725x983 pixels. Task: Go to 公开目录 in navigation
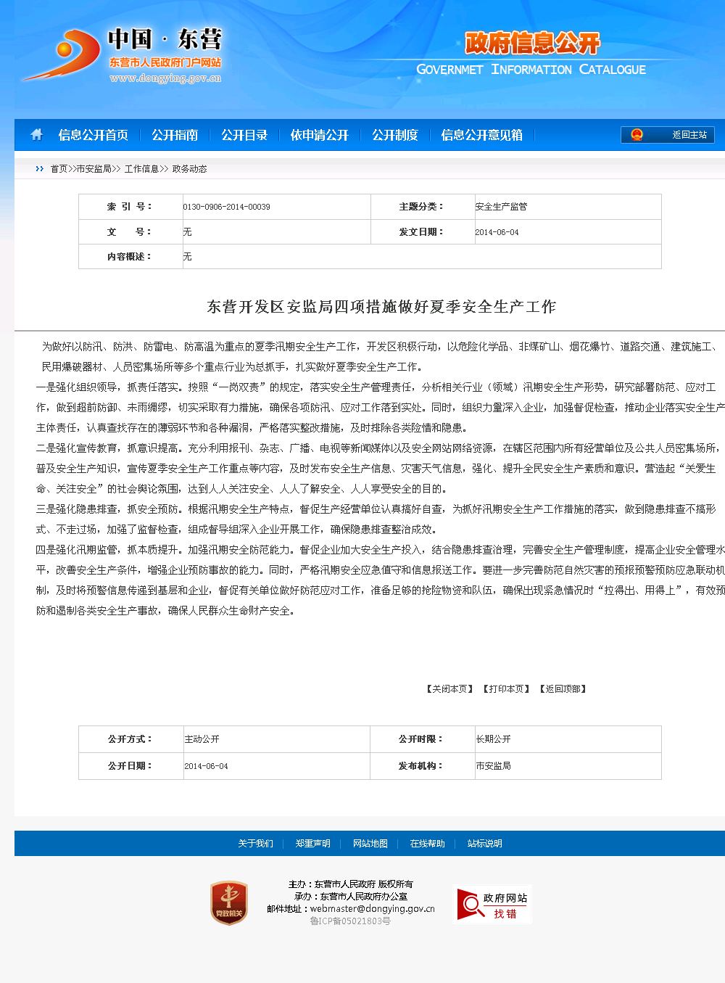coord(244,135)
